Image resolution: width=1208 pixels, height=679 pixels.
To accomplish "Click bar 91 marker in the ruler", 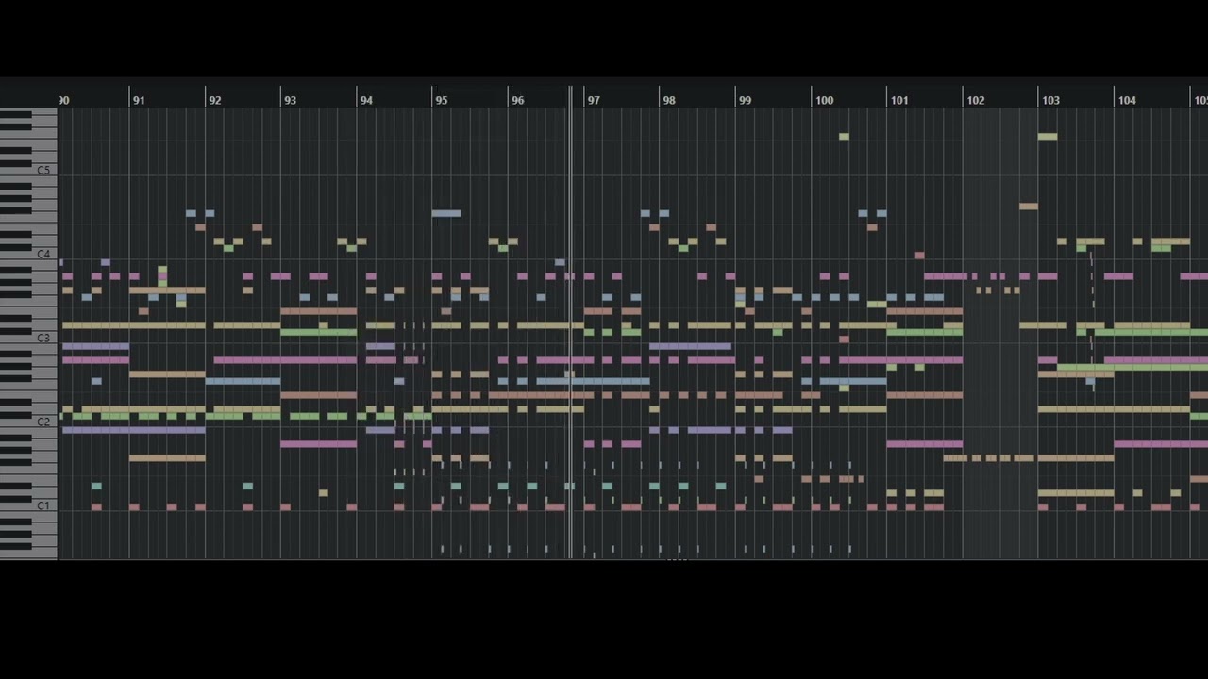I will tap(139, 100).
